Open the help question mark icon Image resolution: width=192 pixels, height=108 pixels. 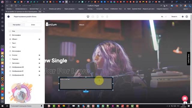click(187, 16)
